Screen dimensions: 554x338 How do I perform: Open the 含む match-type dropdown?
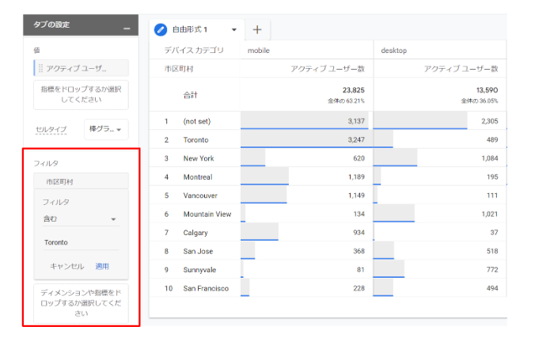point(81,218)
